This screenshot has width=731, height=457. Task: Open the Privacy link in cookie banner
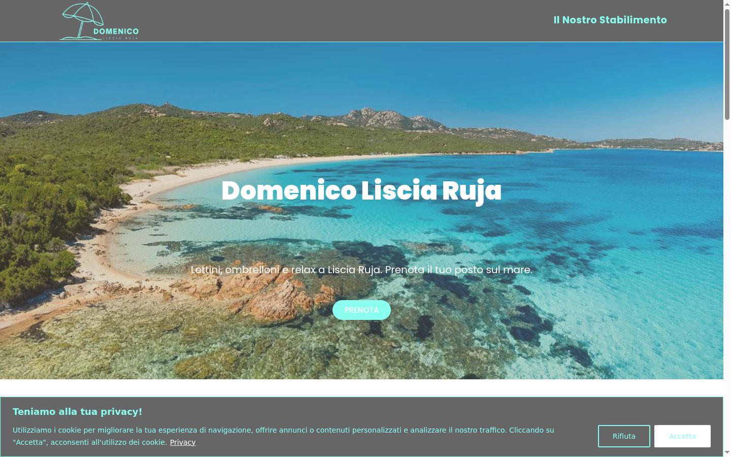(183, 442)
